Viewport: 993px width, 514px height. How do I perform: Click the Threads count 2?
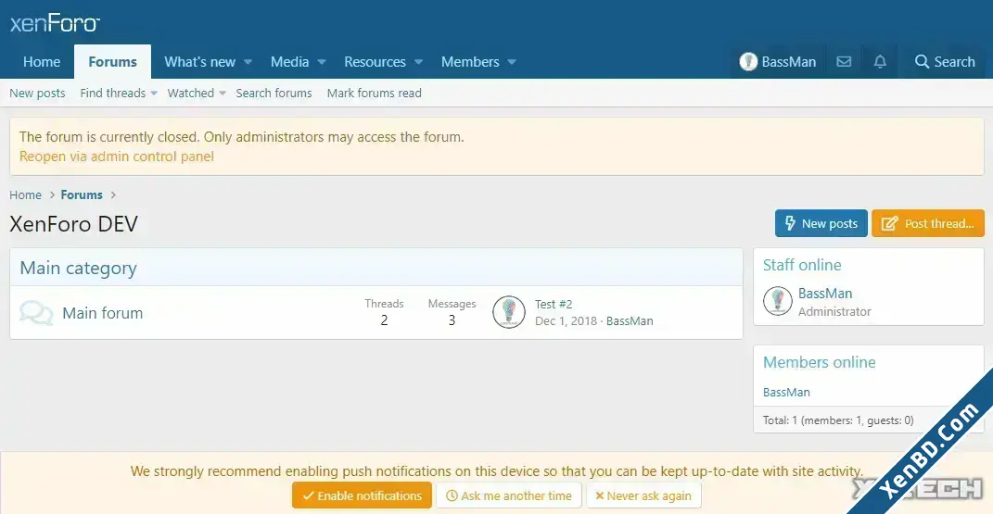pyautogui.click(x=384, y=320)
